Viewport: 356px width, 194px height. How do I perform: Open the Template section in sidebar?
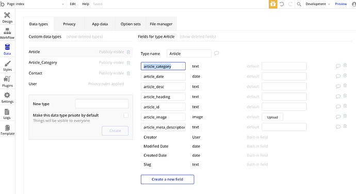[x=7, y=130]
